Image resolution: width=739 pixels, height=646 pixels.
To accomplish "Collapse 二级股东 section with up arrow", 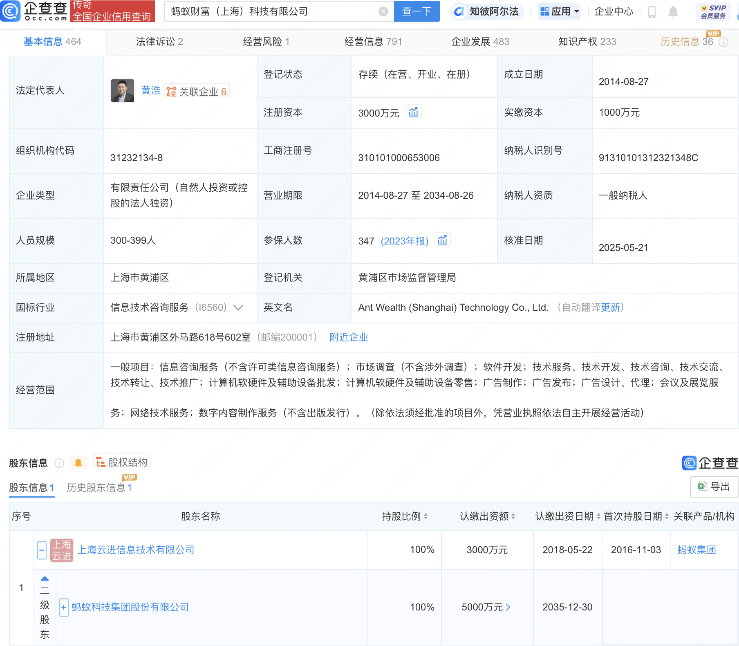I will coord(45,579).
